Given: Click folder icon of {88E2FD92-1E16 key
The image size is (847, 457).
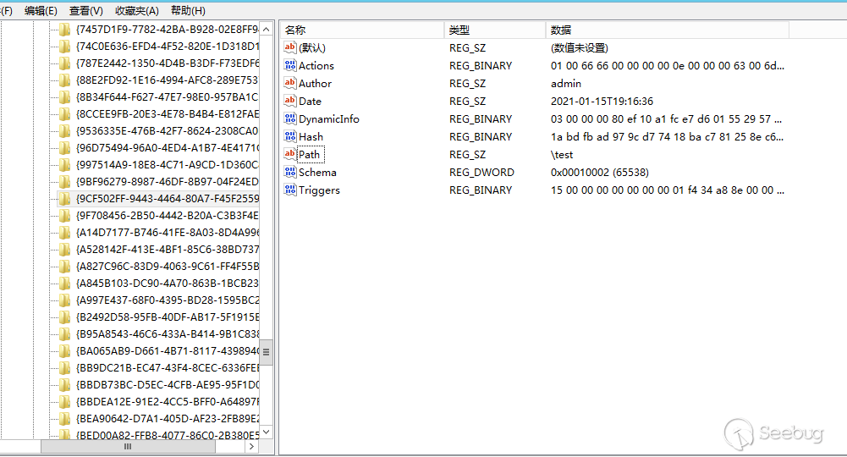Looking at the screenshot, I should (x=65, y=80).
